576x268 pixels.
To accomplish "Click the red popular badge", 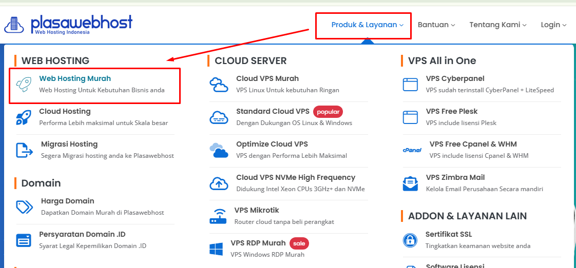I will coord(328,111).
